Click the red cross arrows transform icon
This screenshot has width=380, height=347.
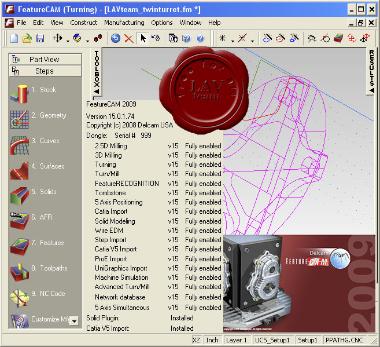365,38
